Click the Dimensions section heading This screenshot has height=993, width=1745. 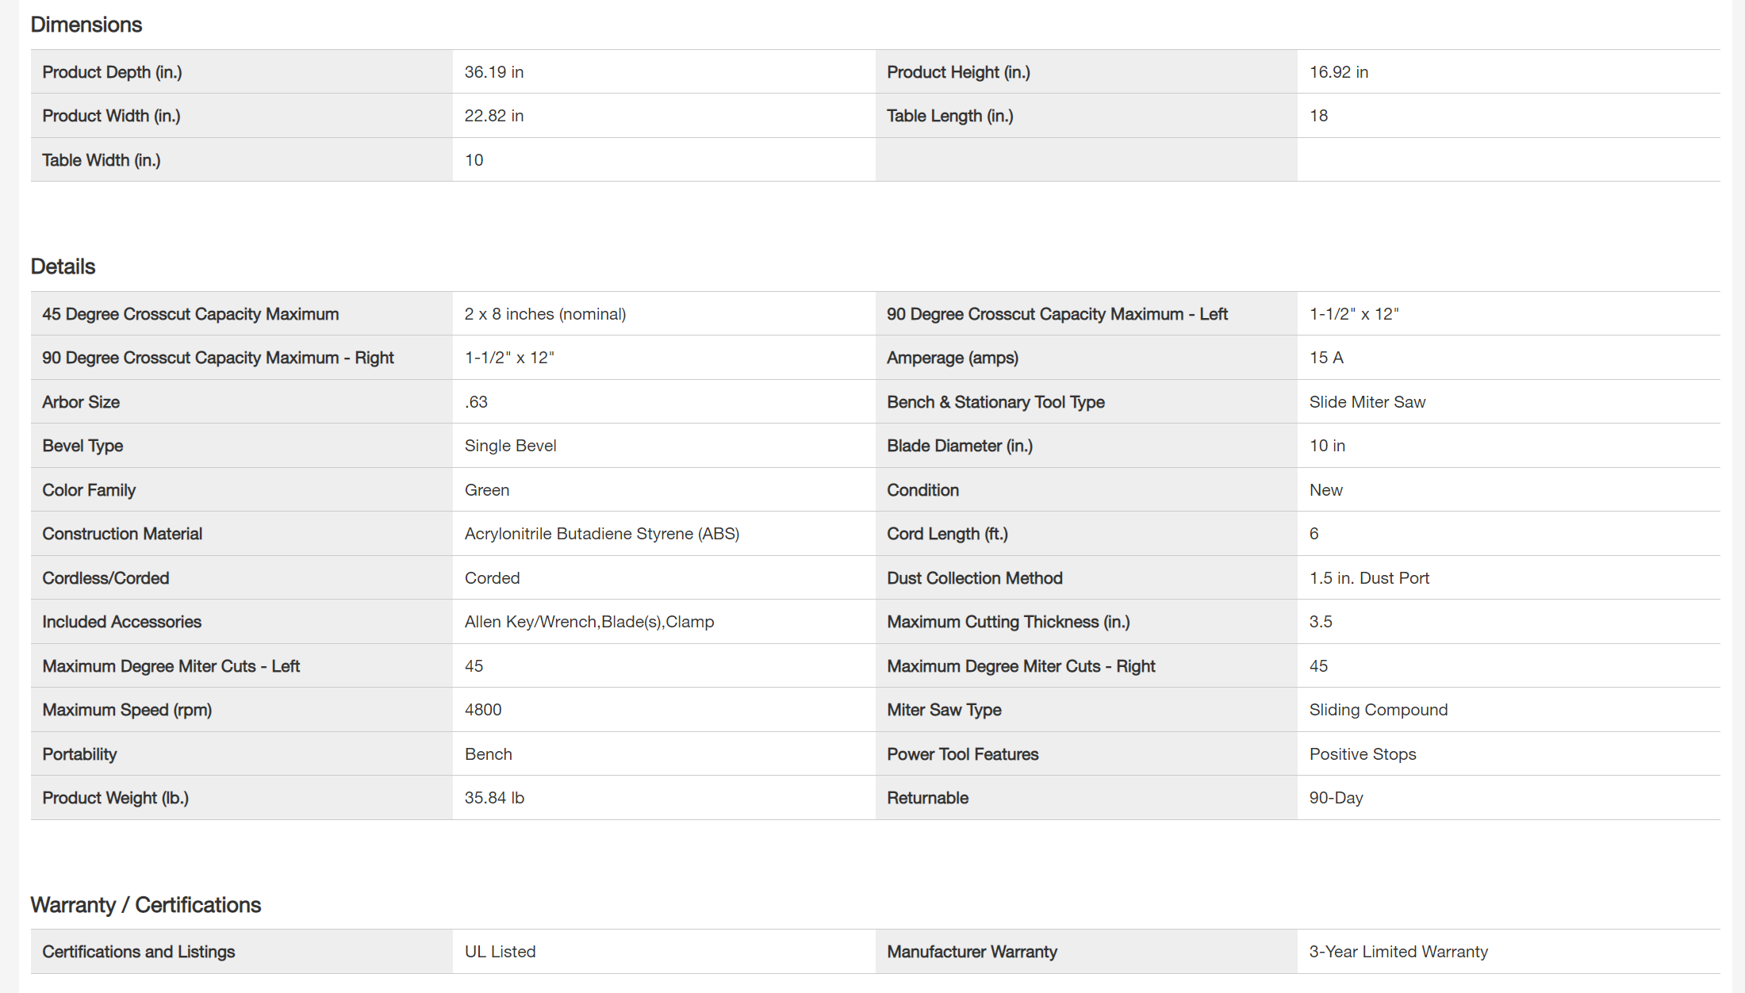pos(86,25)
